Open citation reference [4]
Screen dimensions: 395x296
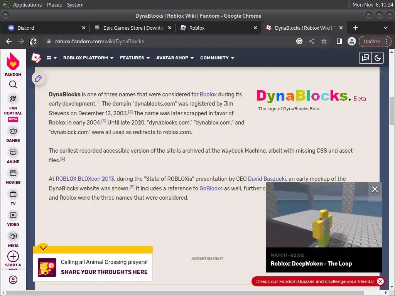click(62, 159)
